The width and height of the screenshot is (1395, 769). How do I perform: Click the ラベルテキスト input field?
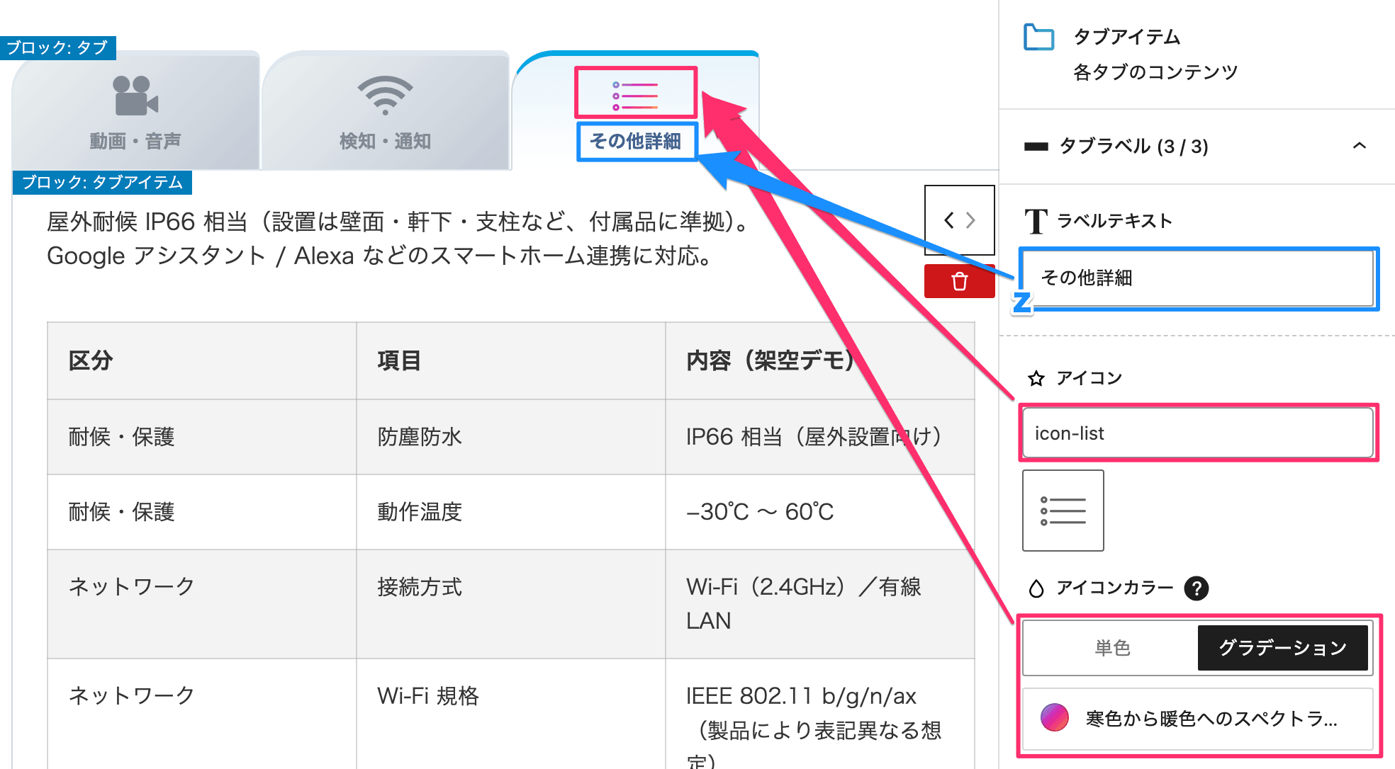point(1198,278)
